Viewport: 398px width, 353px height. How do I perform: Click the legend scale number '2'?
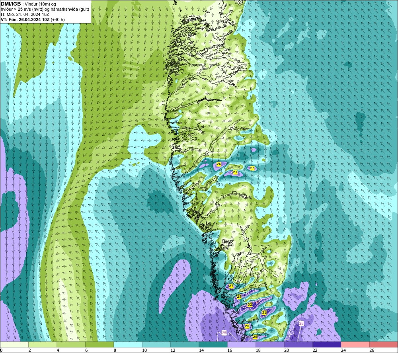pyautogui.click(x=30, y=350)
